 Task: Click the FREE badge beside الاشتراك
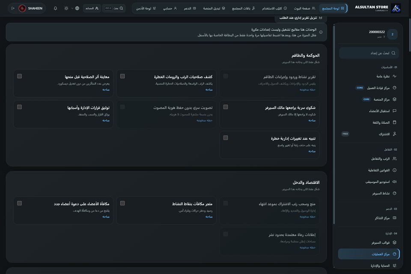(345, 134)
